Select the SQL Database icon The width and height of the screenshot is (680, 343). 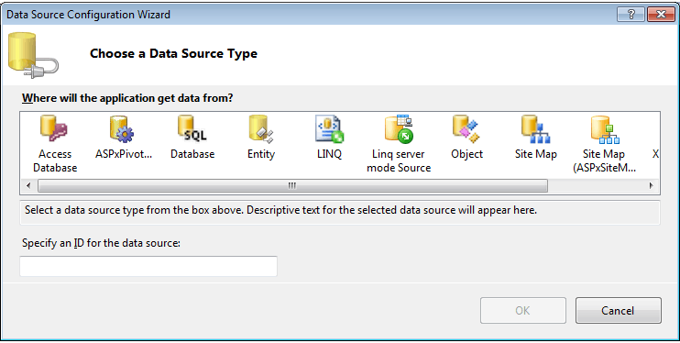[x=192, y=128]
